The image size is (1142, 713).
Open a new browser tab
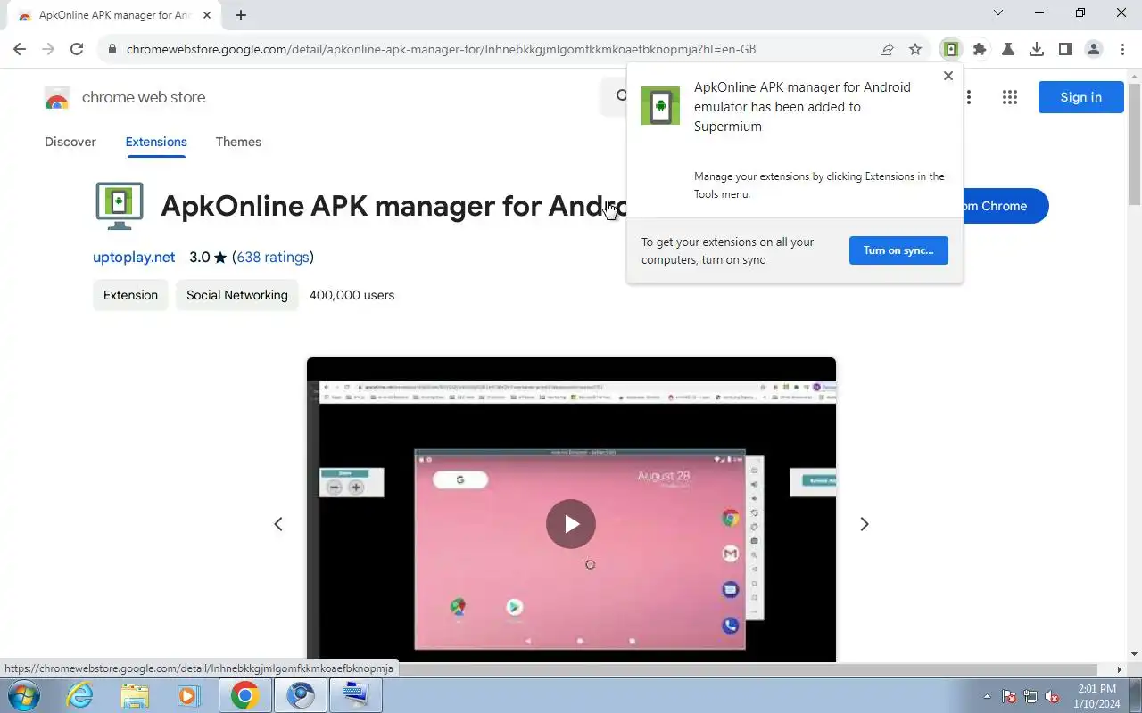(241, 15)
